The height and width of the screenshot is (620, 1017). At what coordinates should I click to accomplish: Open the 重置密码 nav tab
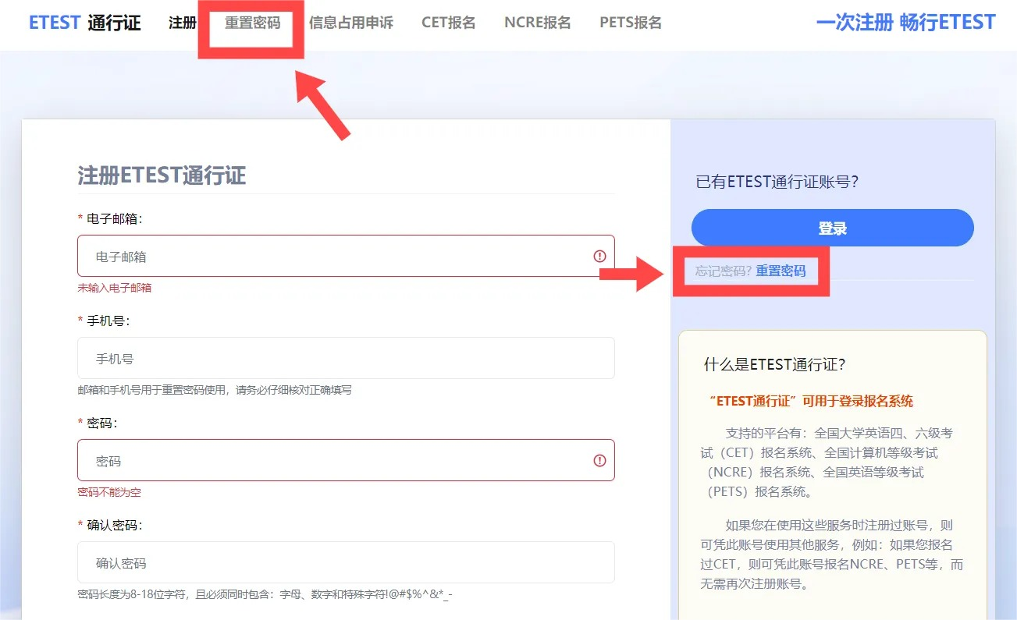(x=252, y=23)
